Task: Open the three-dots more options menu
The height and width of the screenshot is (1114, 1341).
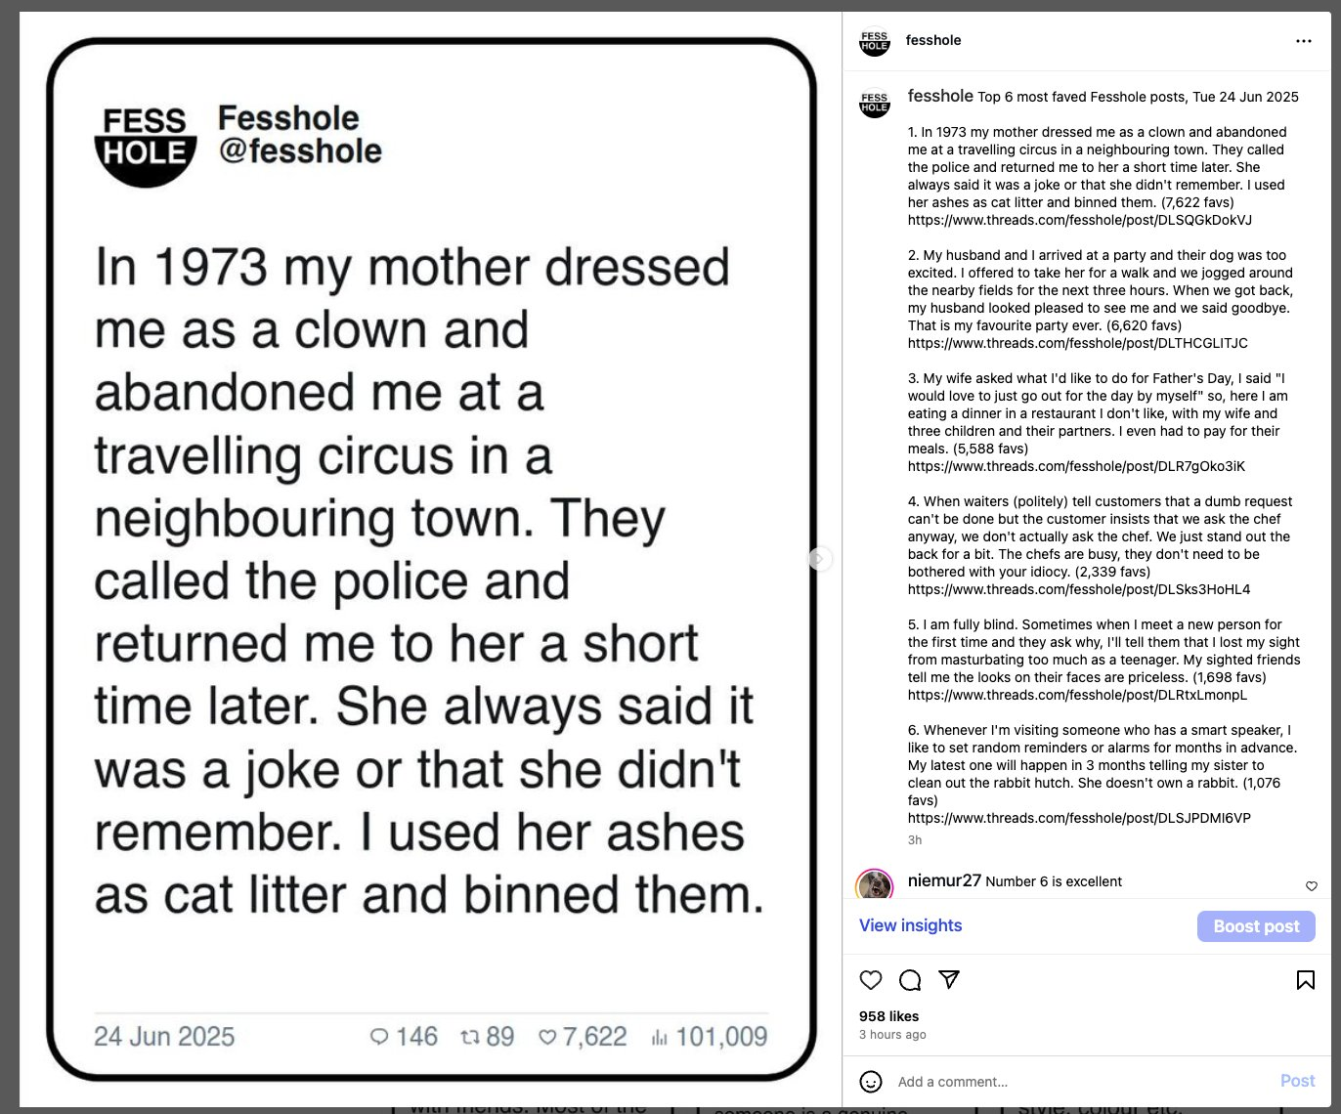Action: click(x=1304, y=41)
